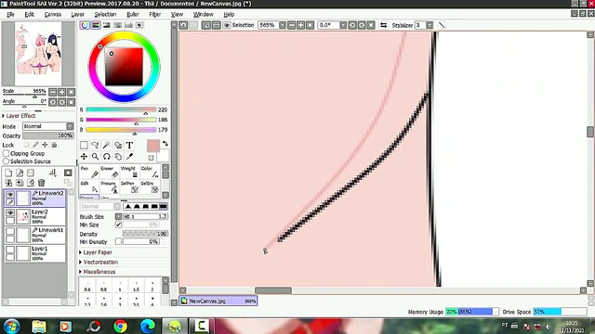The width and height of the screenshot is (595, 334).
Task: Choose the Pen linework tool
Action: tap(89, 172)
